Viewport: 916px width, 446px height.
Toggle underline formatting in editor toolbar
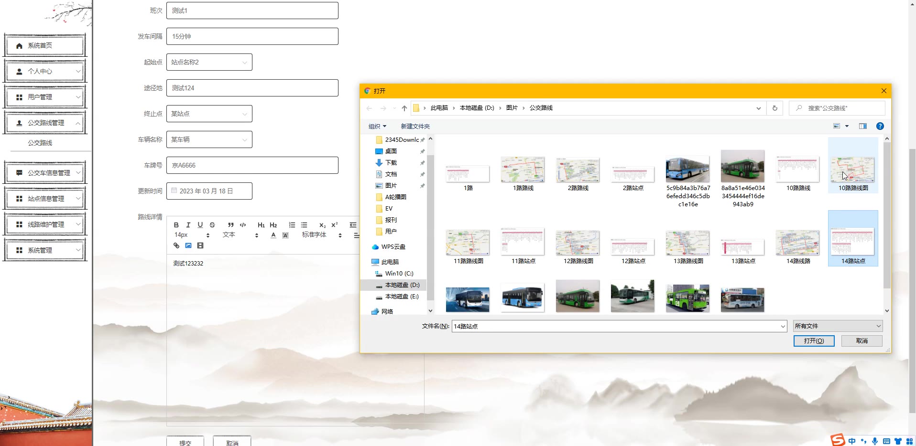(200, 225)
